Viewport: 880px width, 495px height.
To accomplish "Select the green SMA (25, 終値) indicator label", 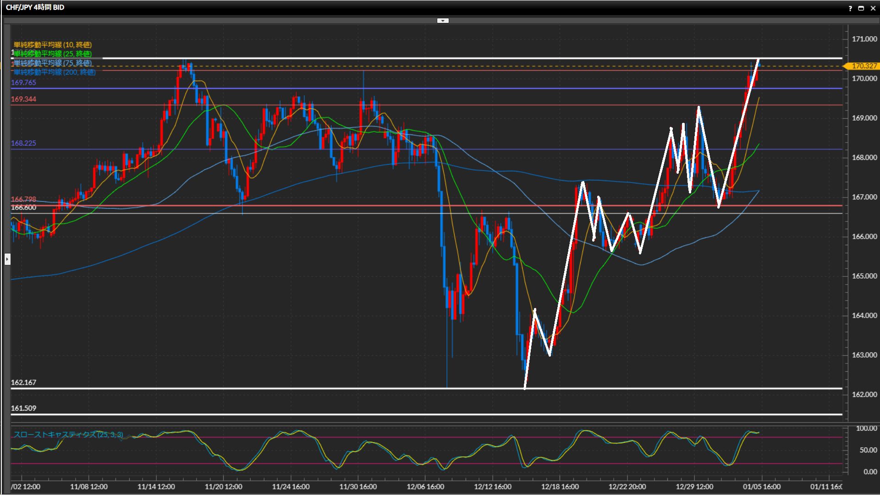I will [x=52, y=54].
